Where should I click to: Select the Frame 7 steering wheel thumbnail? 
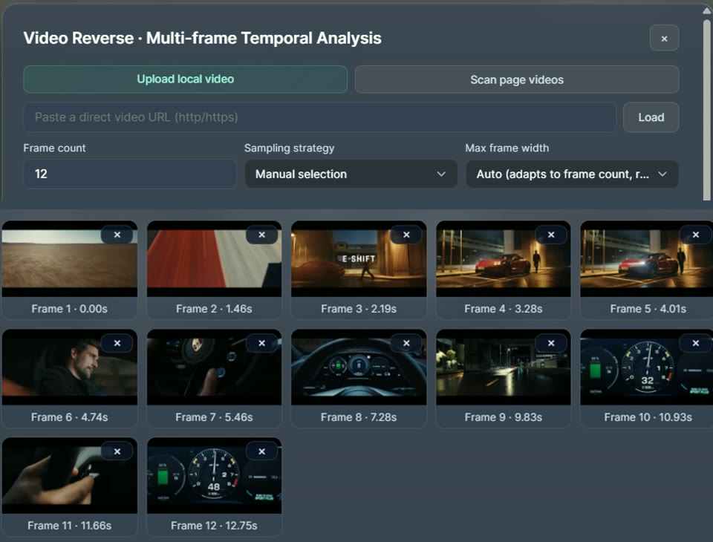[214, 367]
